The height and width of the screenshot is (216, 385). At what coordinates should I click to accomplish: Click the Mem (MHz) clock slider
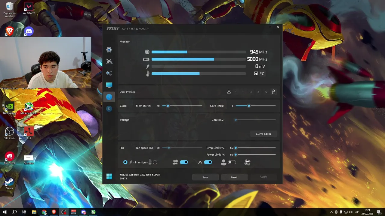pyautogui.click(x=182, y=106)
